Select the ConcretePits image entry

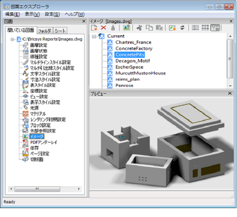[x=130, y=55]
